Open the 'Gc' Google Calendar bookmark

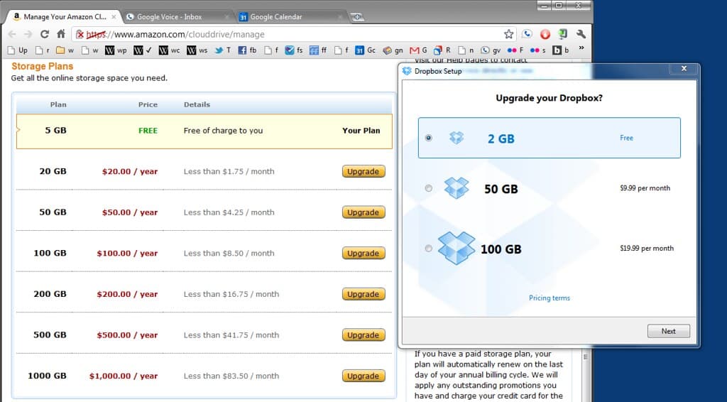(x=366, y=50)
